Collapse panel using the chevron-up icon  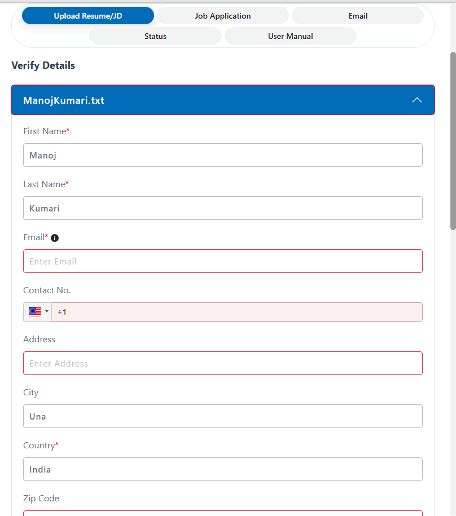click(417, 100)
